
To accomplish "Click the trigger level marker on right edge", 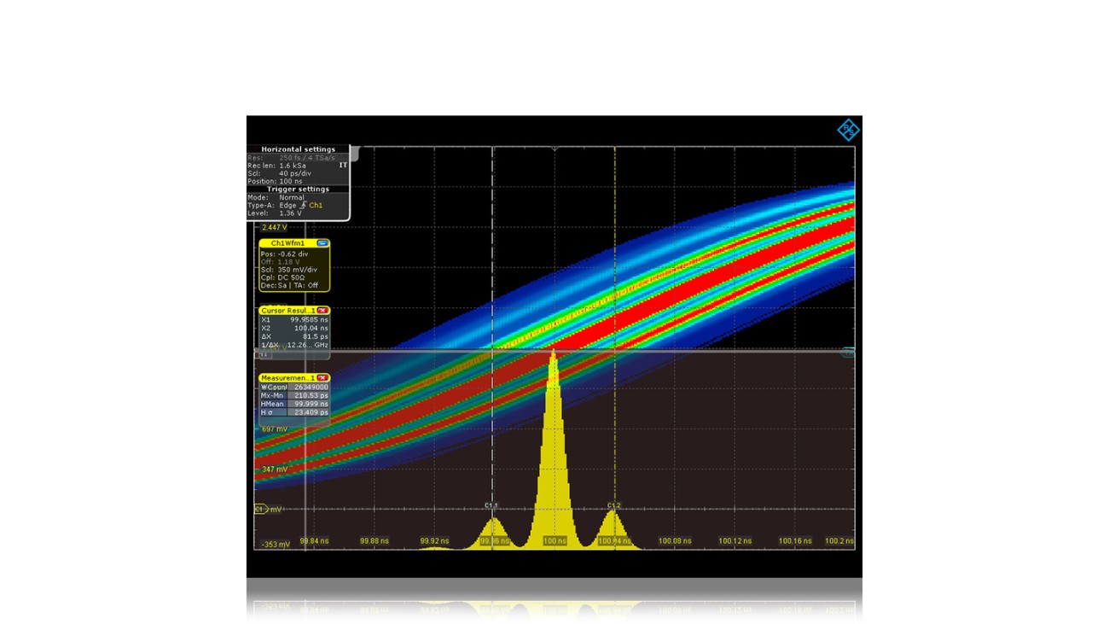I will [x=848, y=352].
